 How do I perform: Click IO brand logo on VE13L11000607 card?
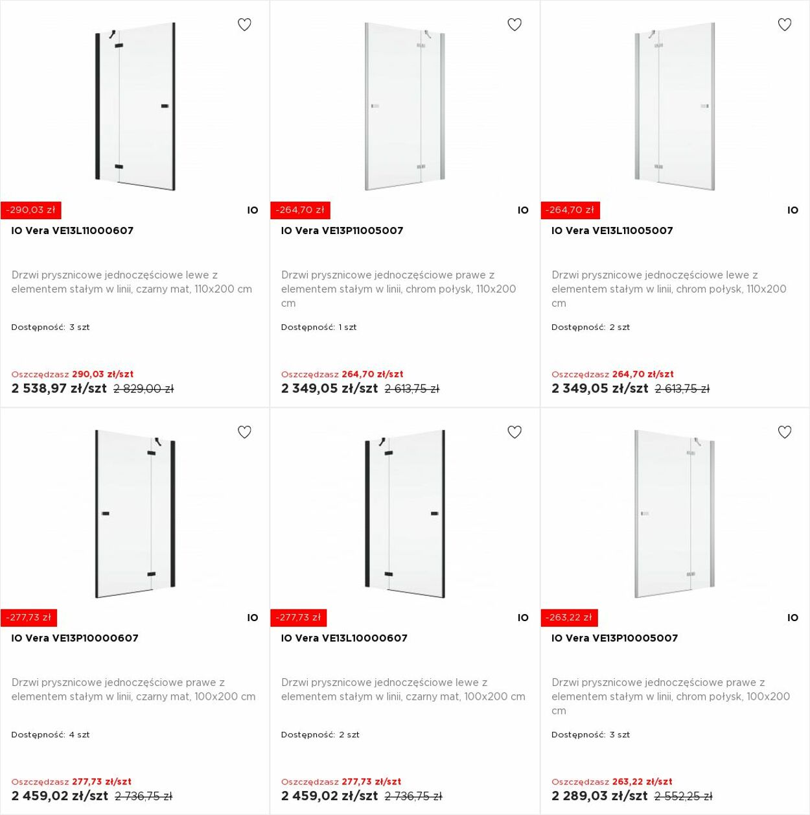[253, 210]
